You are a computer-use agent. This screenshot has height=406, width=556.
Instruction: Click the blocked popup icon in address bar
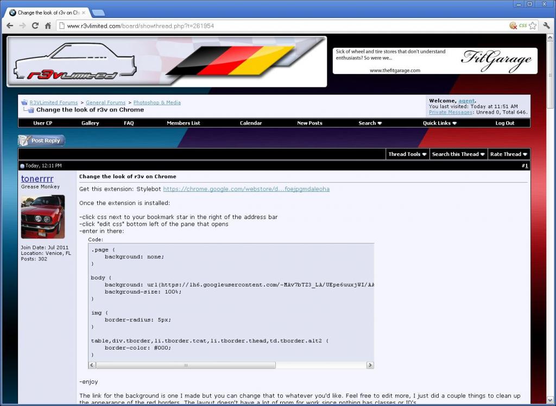click(x=513, y=26)
